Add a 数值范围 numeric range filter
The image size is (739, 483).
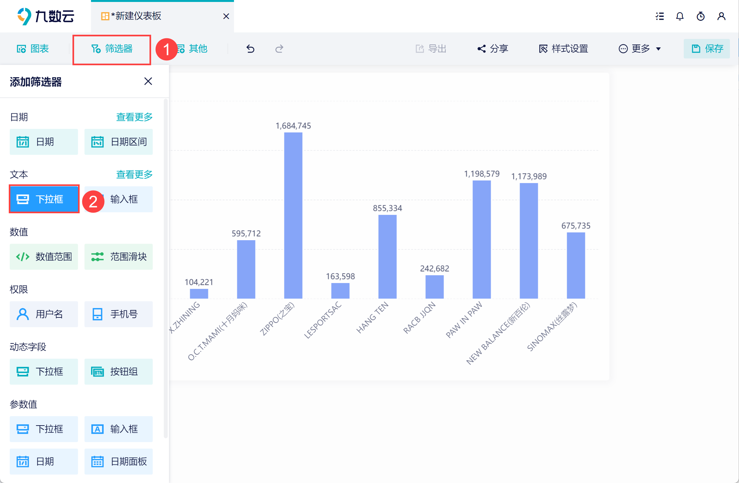tap(44, 257)
